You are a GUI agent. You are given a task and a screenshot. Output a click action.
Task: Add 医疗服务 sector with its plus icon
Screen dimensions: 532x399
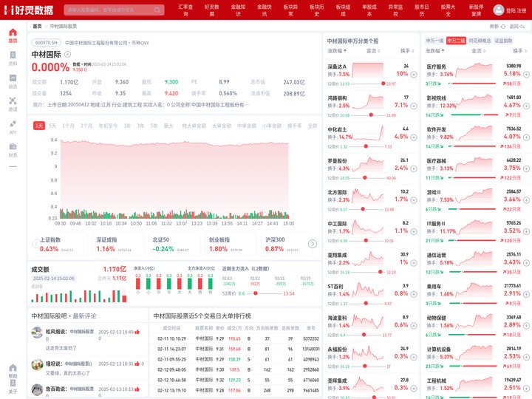[526, 75]
